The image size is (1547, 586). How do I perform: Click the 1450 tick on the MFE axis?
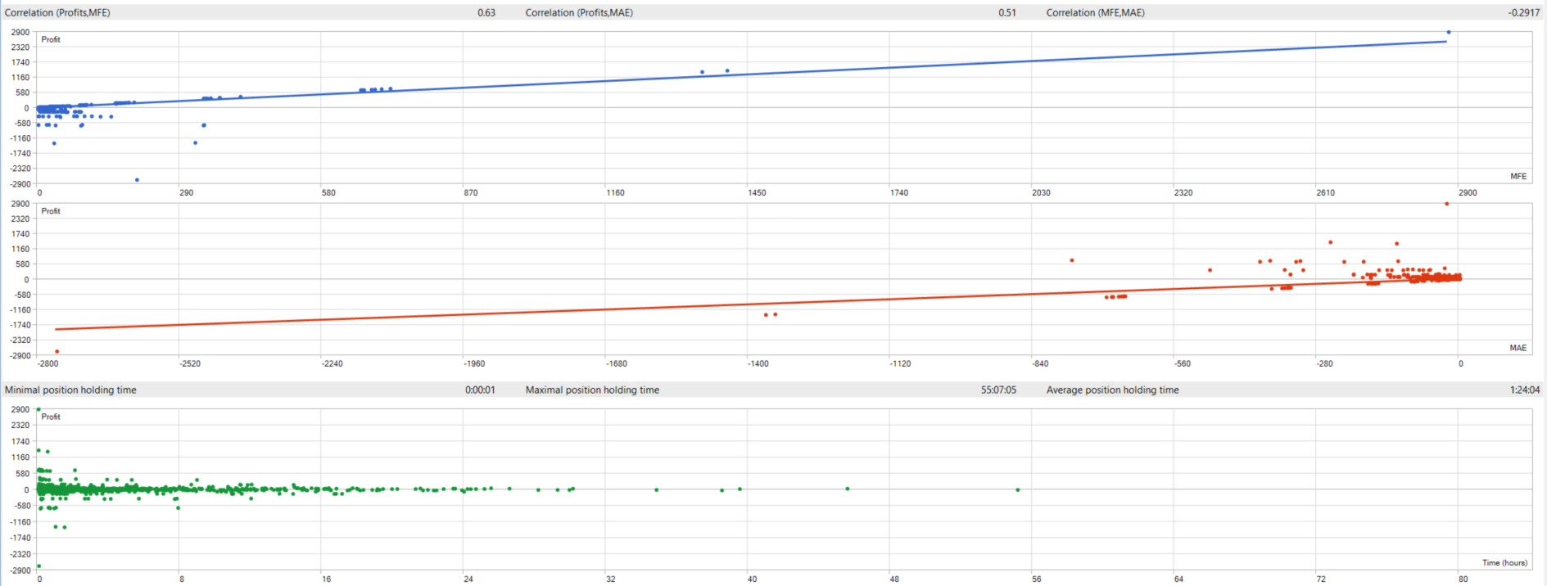pos(757,192)
